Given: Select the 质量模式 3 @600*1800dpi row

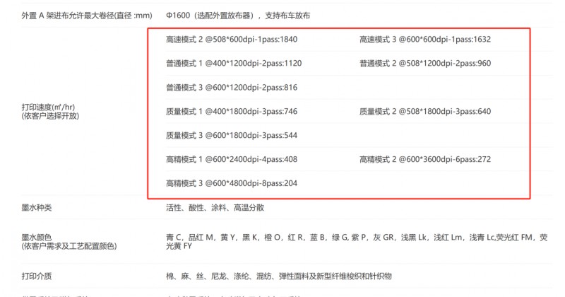Looking at the screenshot, I should [x=231, y=136].
